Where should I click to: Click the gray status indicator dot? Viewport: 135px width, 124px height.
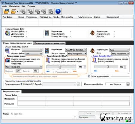click(x=130, y=121)
